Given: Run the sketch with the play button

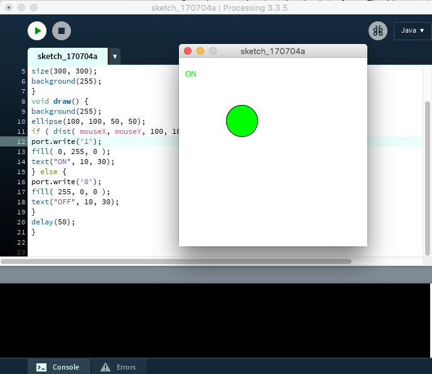Looking at the screenshot, I should [x=37, y=31].
